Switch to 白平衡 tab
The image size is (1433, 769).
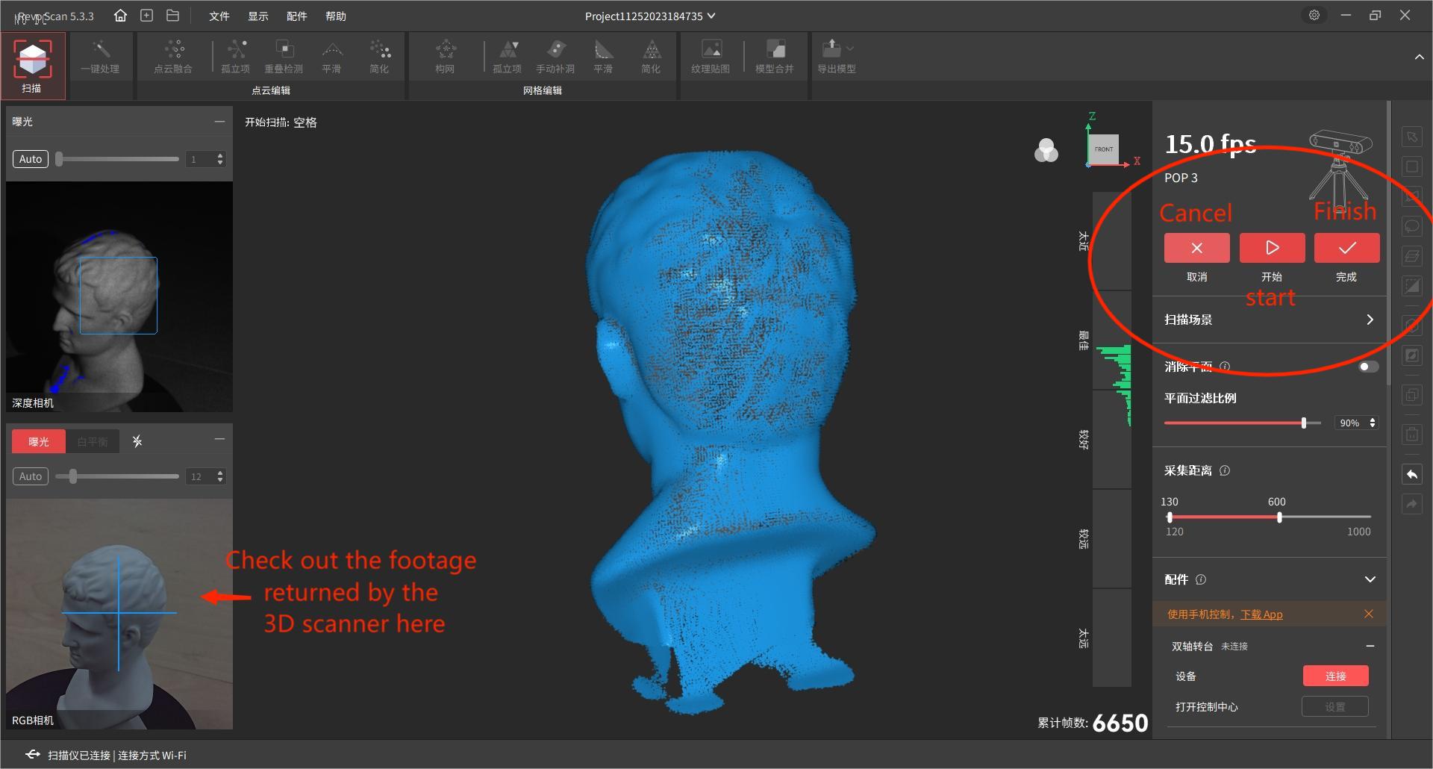[93, 441]
